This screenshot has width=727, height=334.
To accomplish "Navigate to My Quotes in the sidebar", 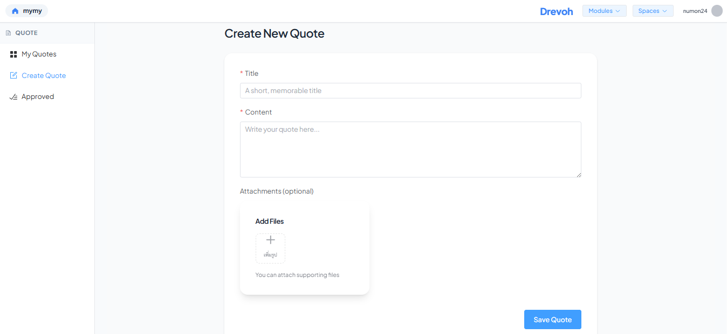I will 38,54.
